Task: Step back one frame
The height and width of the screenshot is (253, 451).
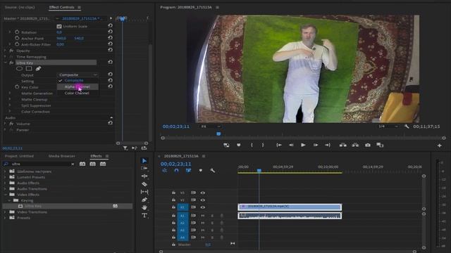Action: (291, 145)
